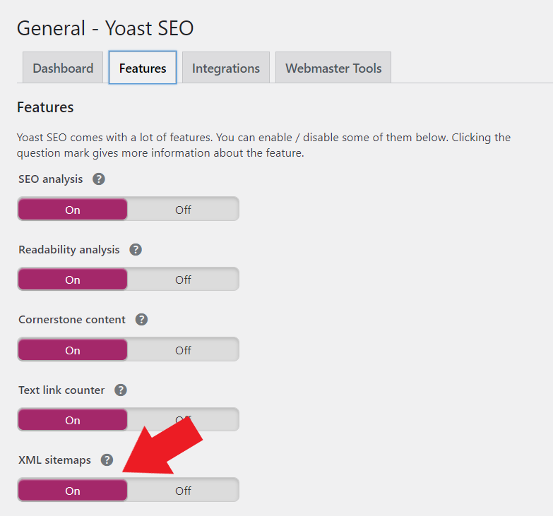Turn SEO analysis Off

tap(183, 210)
